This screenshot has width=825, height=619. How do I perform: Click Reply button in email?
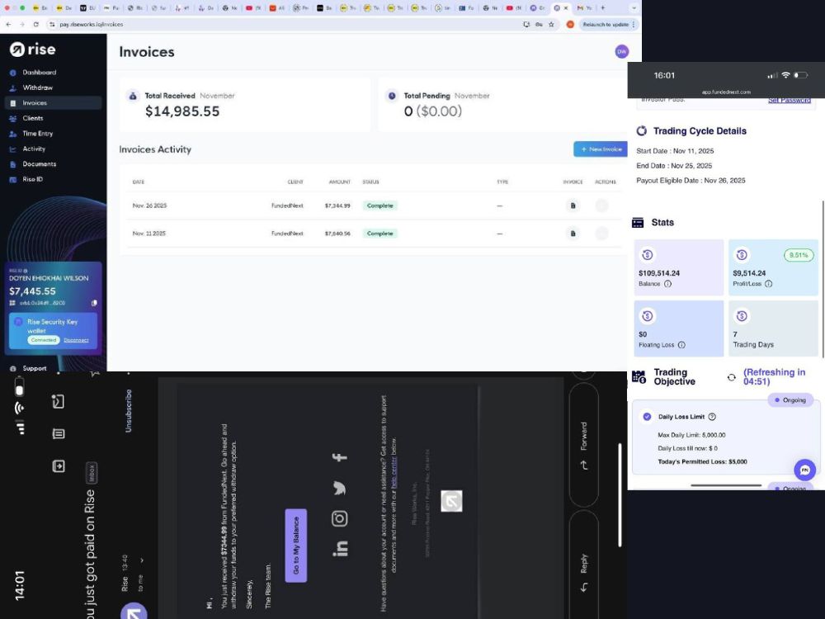[584, 573]
